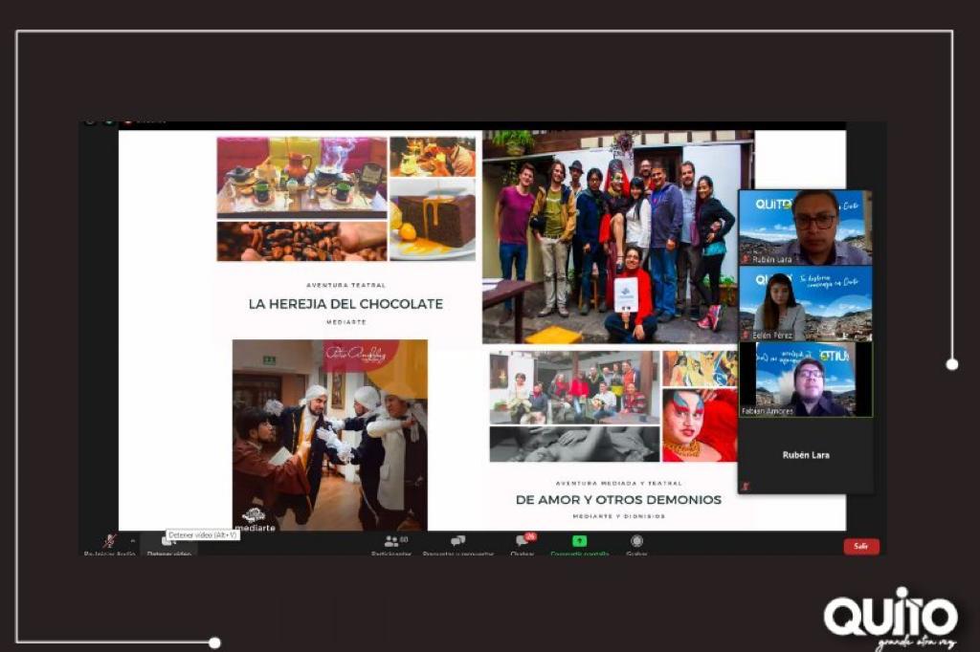
Task: Leave the meeting with red Salir button
Action: 860,546
